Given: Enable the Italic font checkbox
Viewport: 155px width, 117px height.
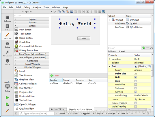Looking at the screenshot, I should coord(136,81).
